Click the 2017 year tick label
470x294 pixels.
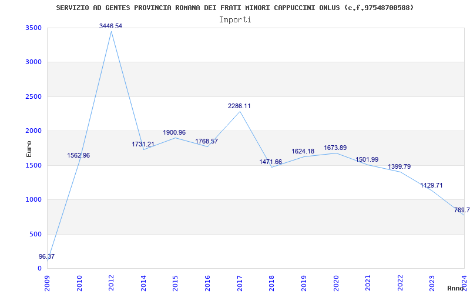click(x=240, y=283)
